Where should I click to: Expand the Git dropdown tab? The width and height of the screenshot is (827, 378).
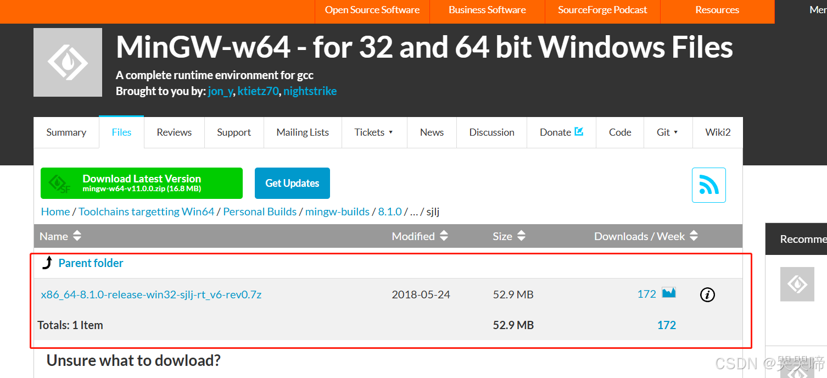(668, 132)
